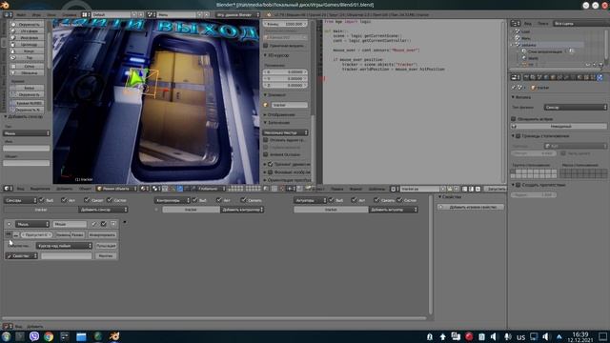Click the Радиус value field in physics panel
The width and height of the screenshot is (610, 343).
[x=533, y=194]
